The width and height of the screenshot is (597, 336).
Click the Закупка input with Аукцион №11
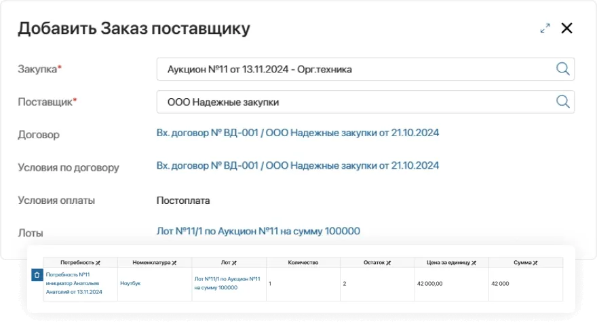point(353,69)
